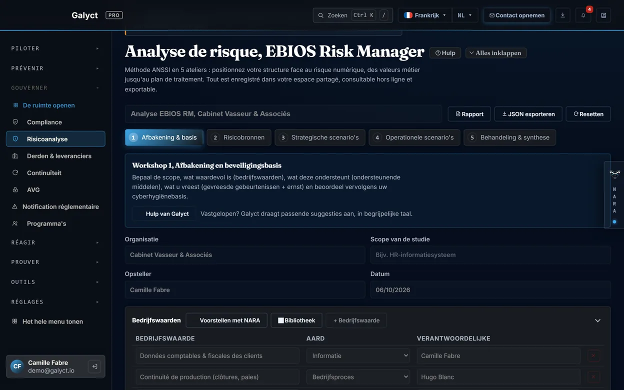
Task: Click the + Bedrijfswaarde button
Action: [356, 320]
